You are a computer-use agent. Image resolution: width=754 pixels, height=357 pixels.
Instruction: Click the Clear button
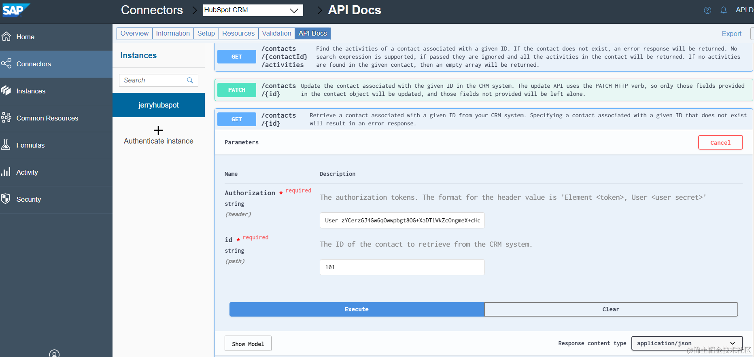[611, 309]
